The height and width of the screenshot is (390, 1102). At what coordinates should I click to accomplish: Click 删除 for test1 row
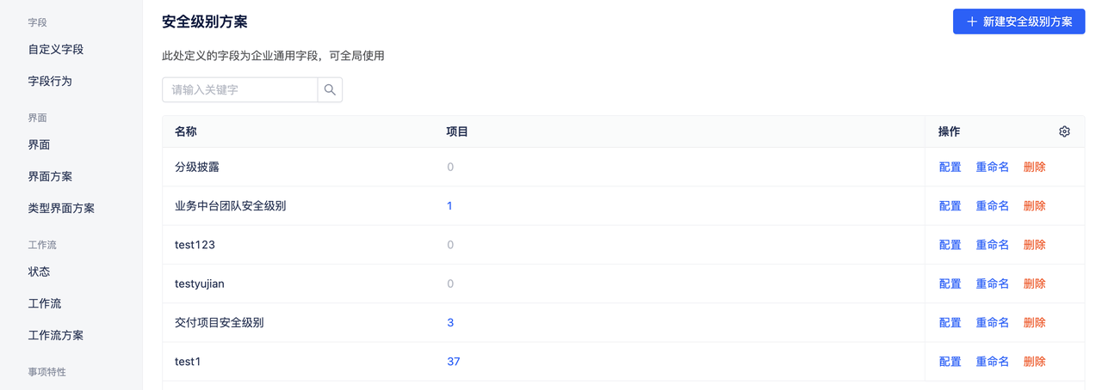(1034, 362)
